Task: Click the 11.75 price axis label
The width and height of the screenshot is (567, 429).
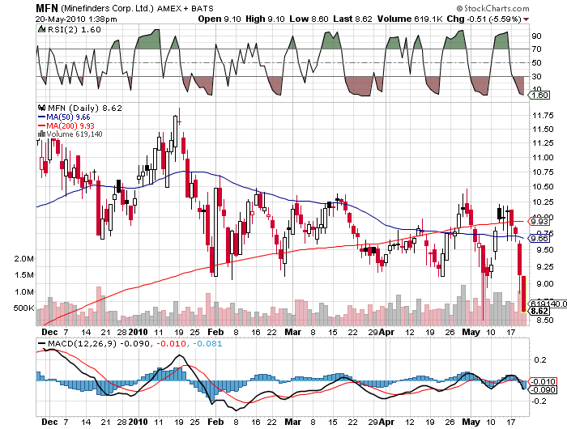Action: point(543,116)
